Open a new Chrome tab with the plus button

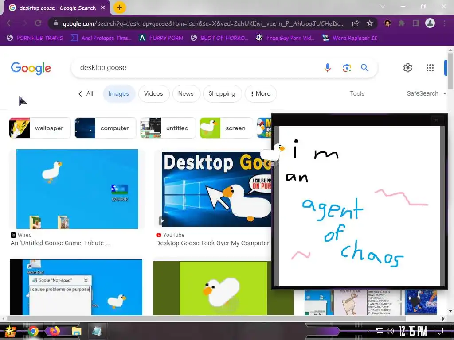point(120,8)
